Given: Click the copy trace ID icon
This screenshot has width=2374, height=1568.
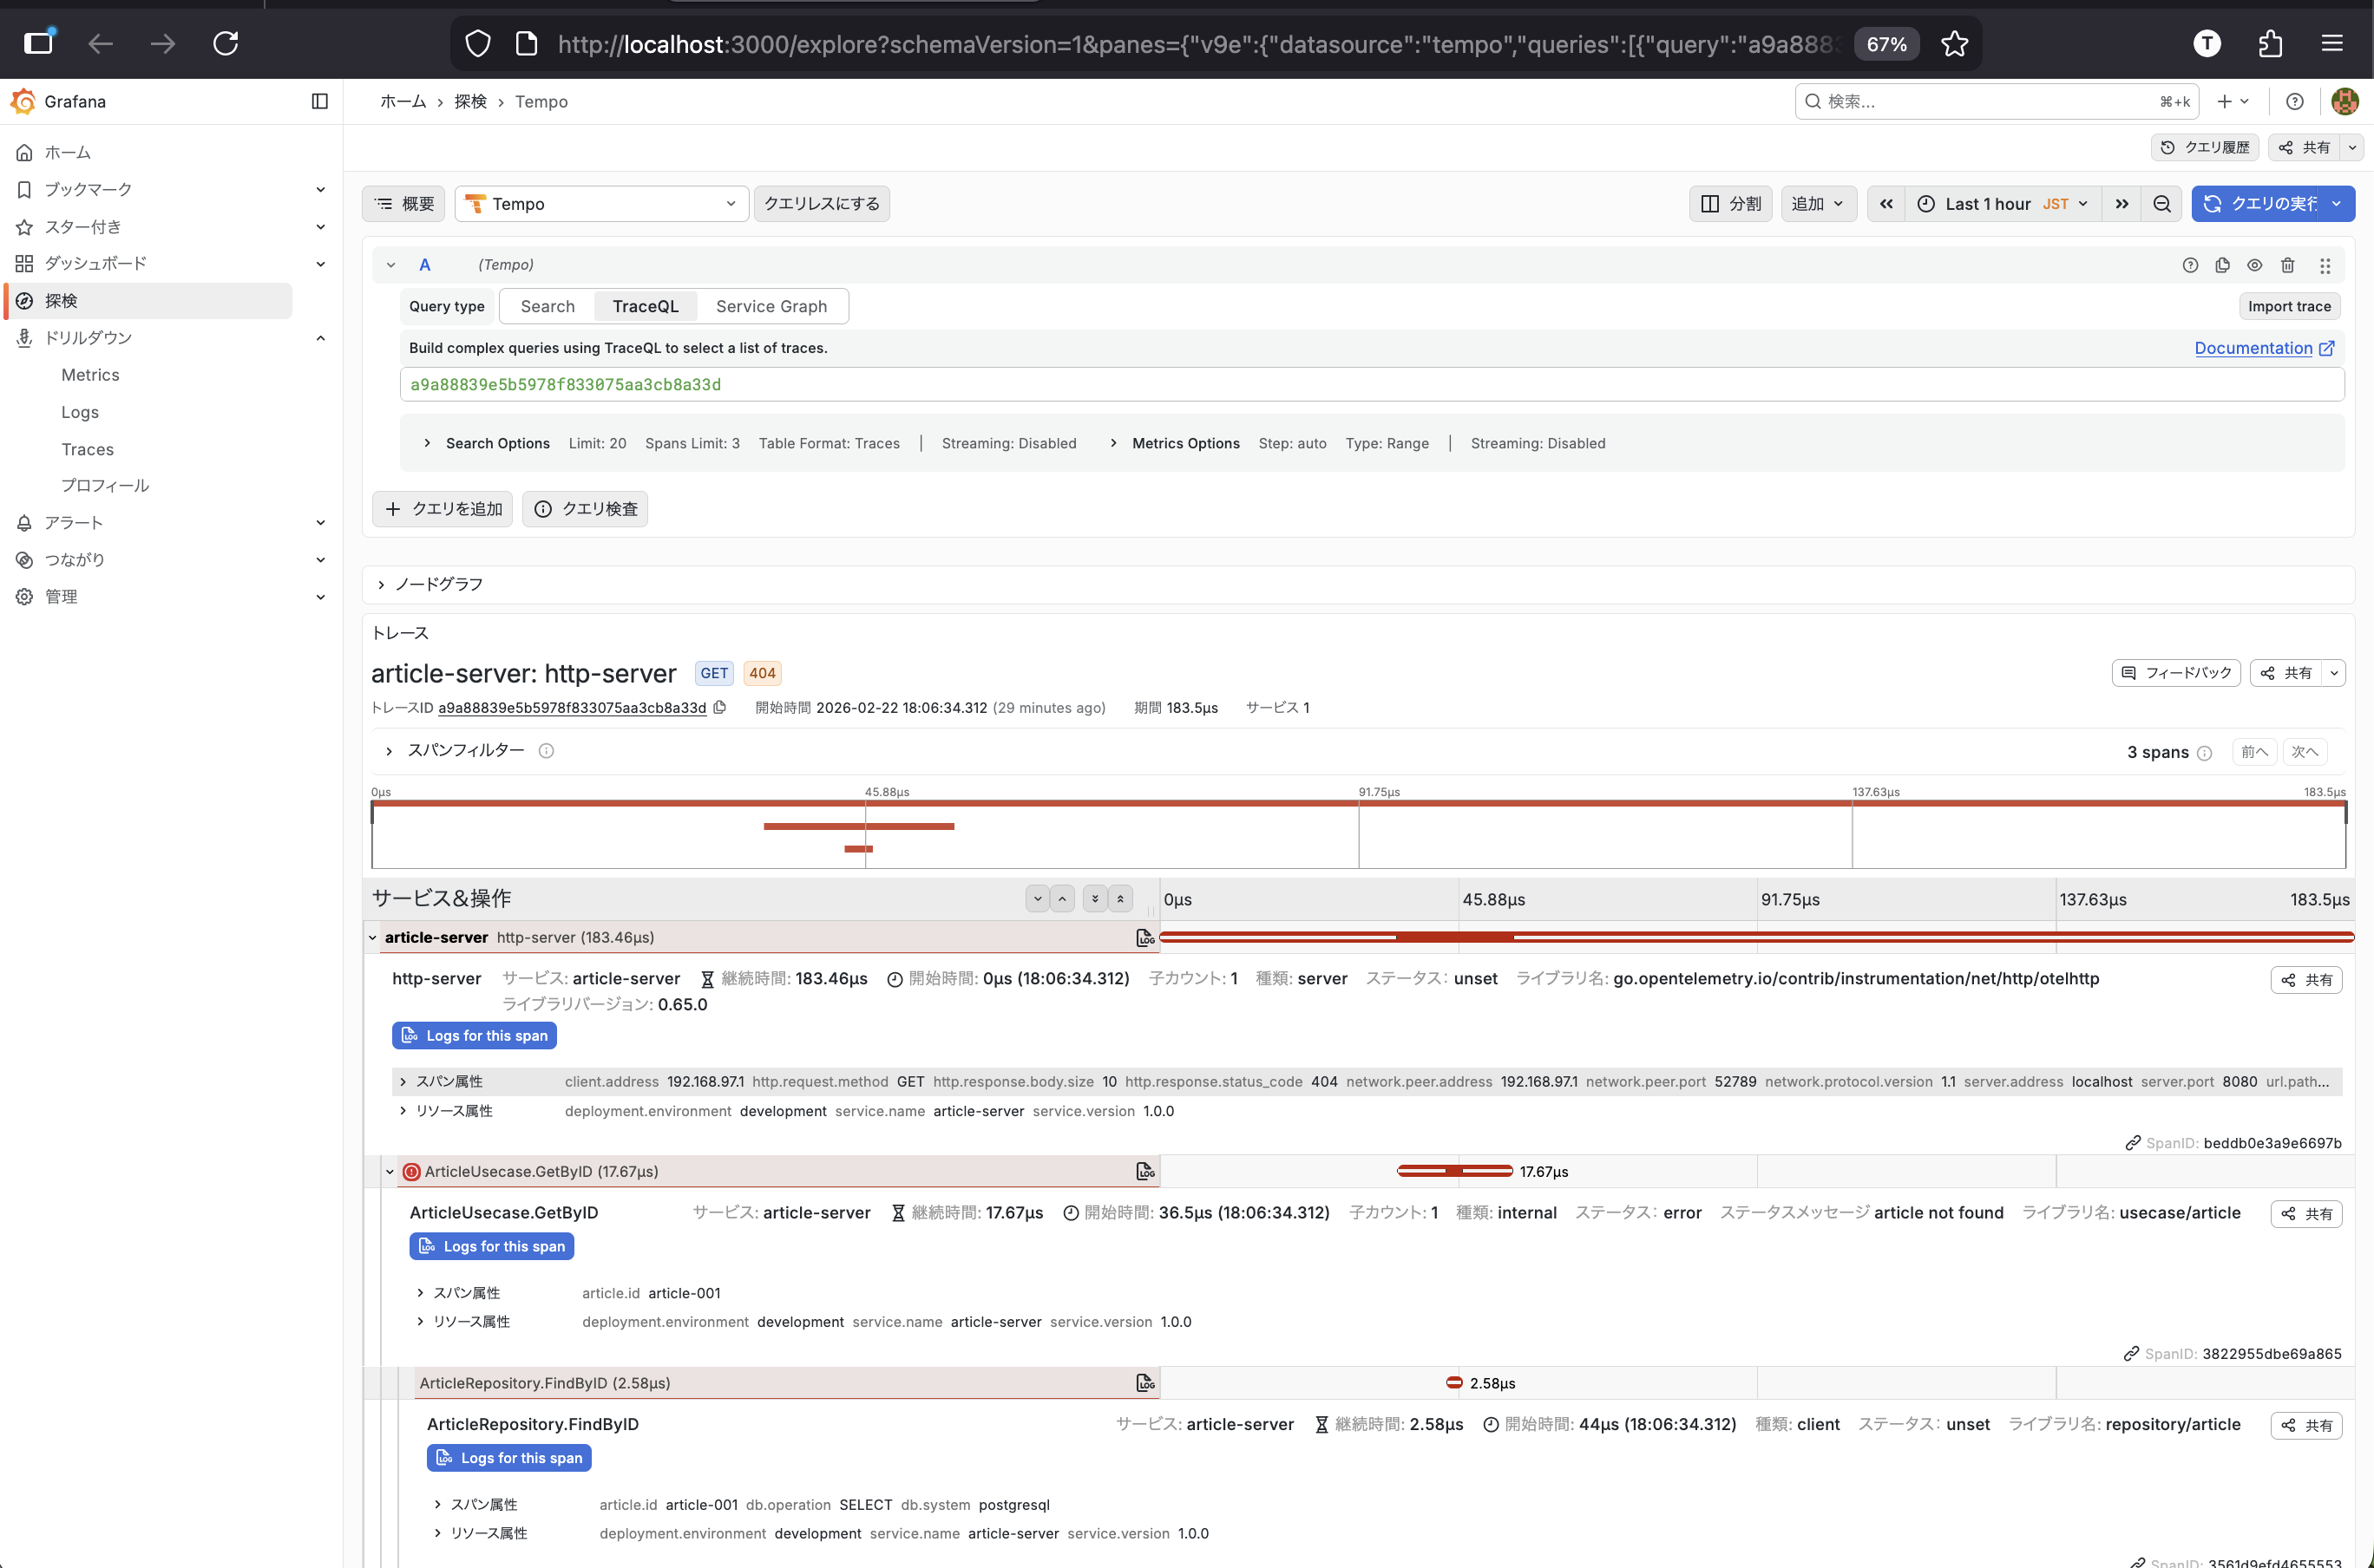Looking at the screenshot, I should coord(719,707).
